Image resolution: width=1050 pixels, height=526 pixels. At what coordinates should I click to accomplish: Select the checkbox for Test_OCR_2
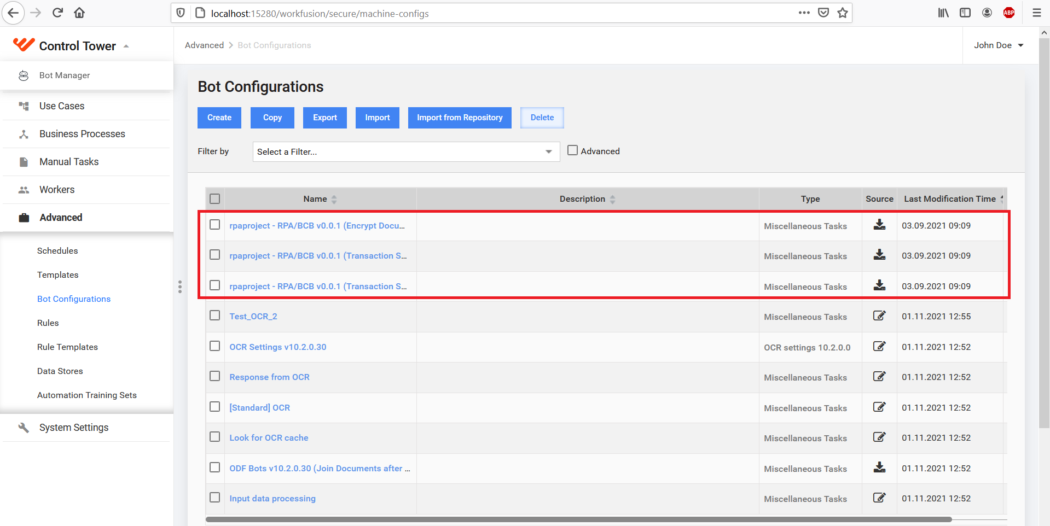tap(214, 315)
